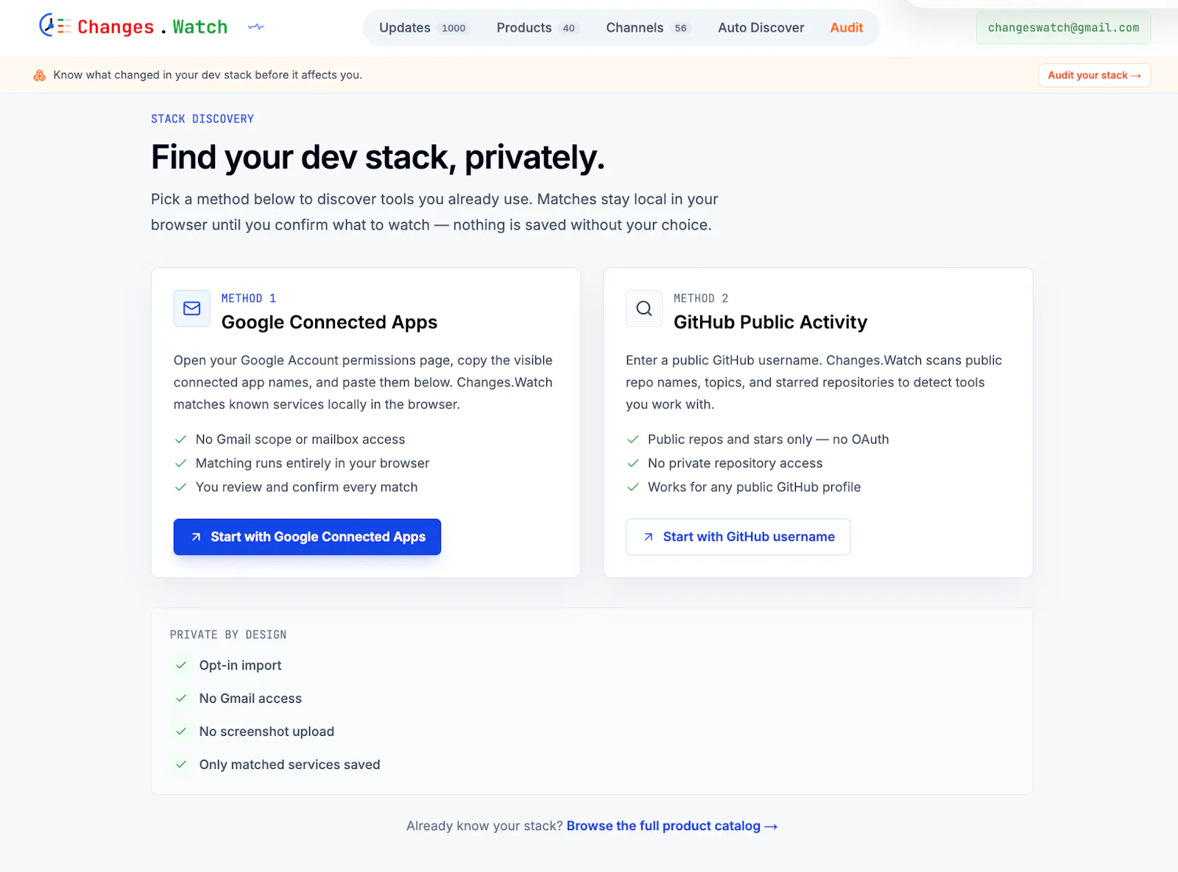Select the GitHub Public Activity heading

coord(770,322)
